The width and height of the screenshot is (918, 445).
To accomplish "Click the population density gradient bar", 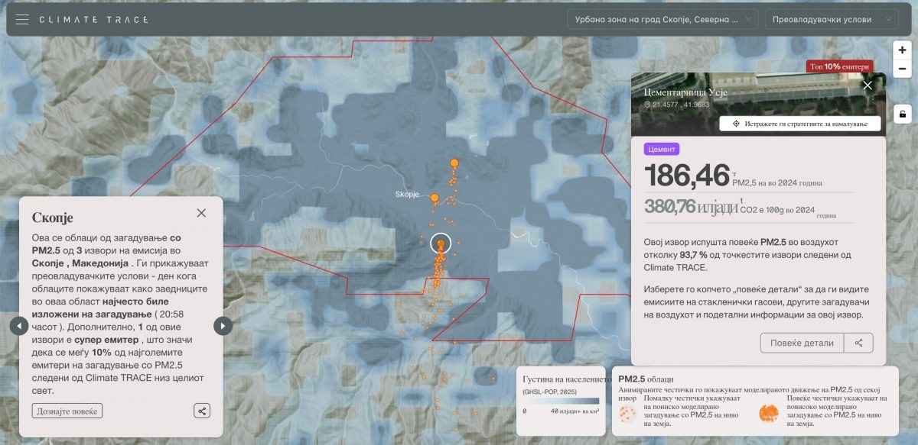I will [562, 400].
